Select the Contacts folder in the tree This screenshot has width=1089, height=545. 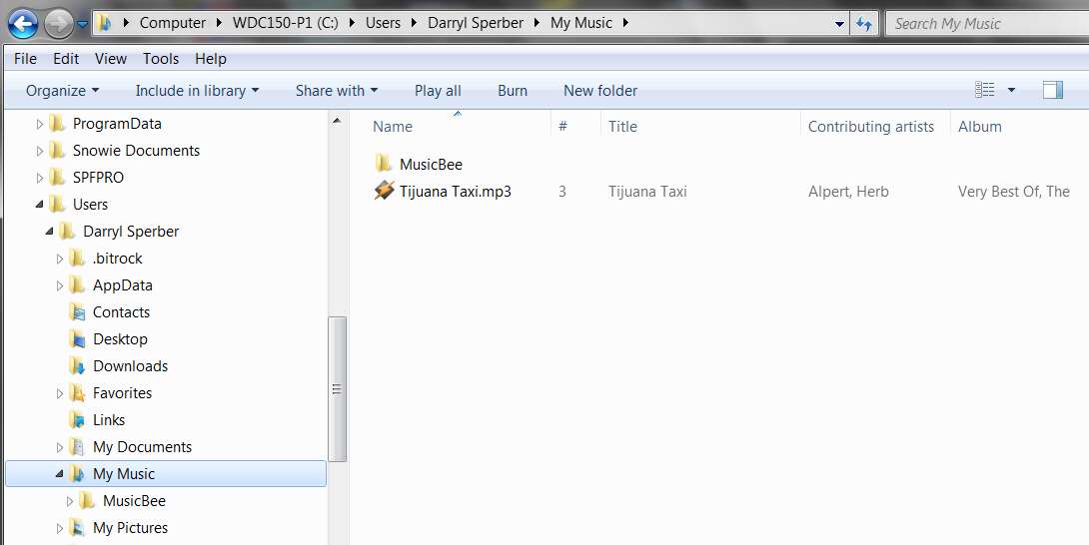[121, 312]
